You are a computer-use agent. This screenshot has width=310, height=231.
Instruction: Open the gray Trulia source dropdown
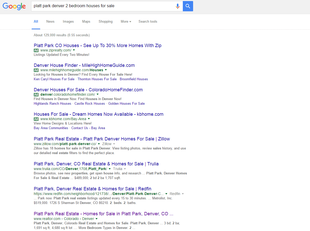coord(119,169)
